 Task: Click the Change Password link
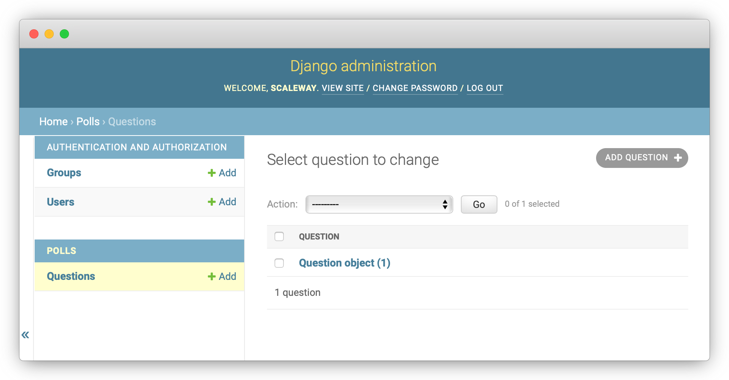click(415, 88)
